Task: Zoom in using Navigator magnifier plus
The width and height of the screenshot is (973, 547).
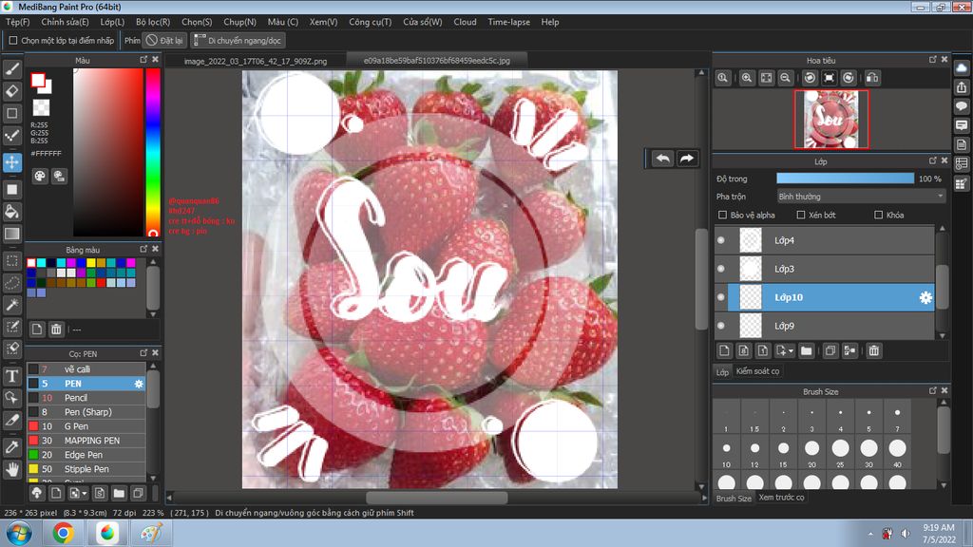Action: [x=747, y=78]
